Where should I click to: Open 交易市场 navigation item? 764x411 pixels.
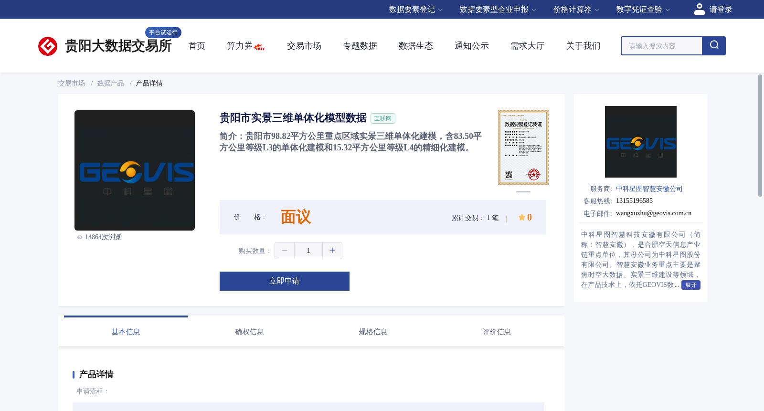click(304, 46)
